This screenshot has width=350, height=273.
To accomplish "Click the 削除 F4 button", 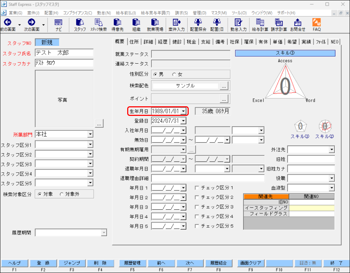I will point(100,263).
